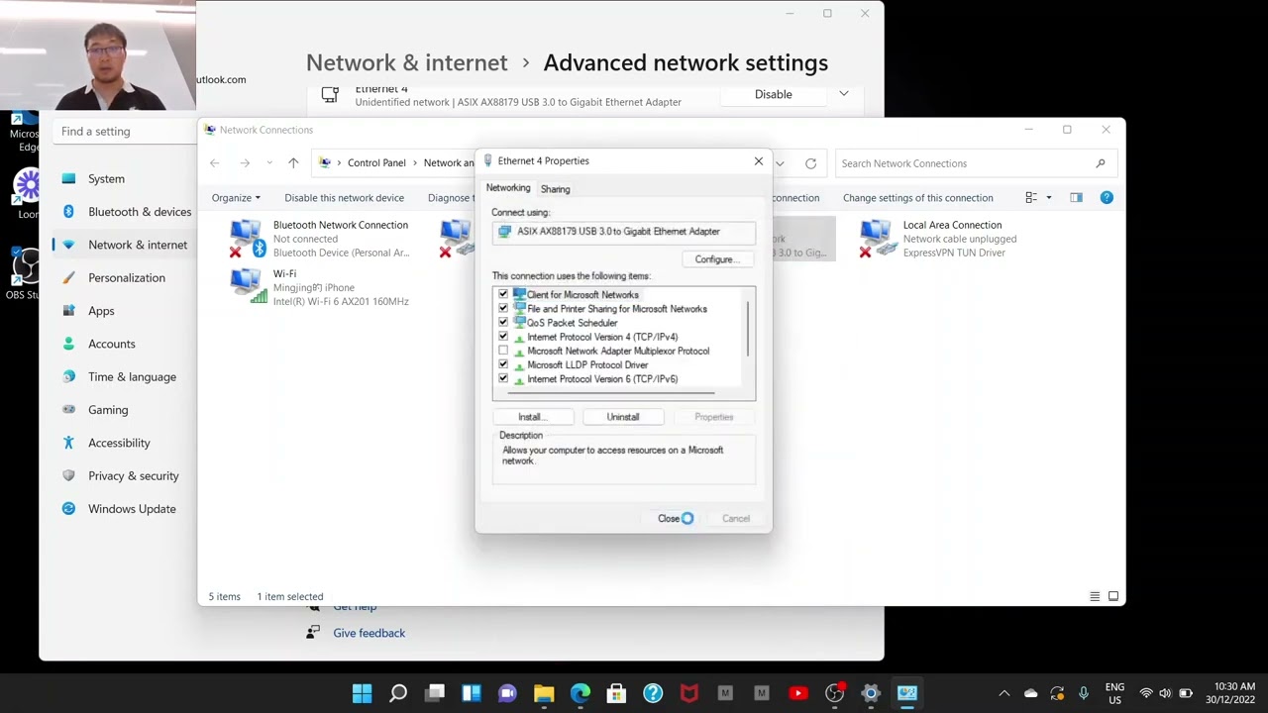Open ENG US language indicator
The height and width of the screenshot is (713, 1268).
click(x=1114, y=693)
